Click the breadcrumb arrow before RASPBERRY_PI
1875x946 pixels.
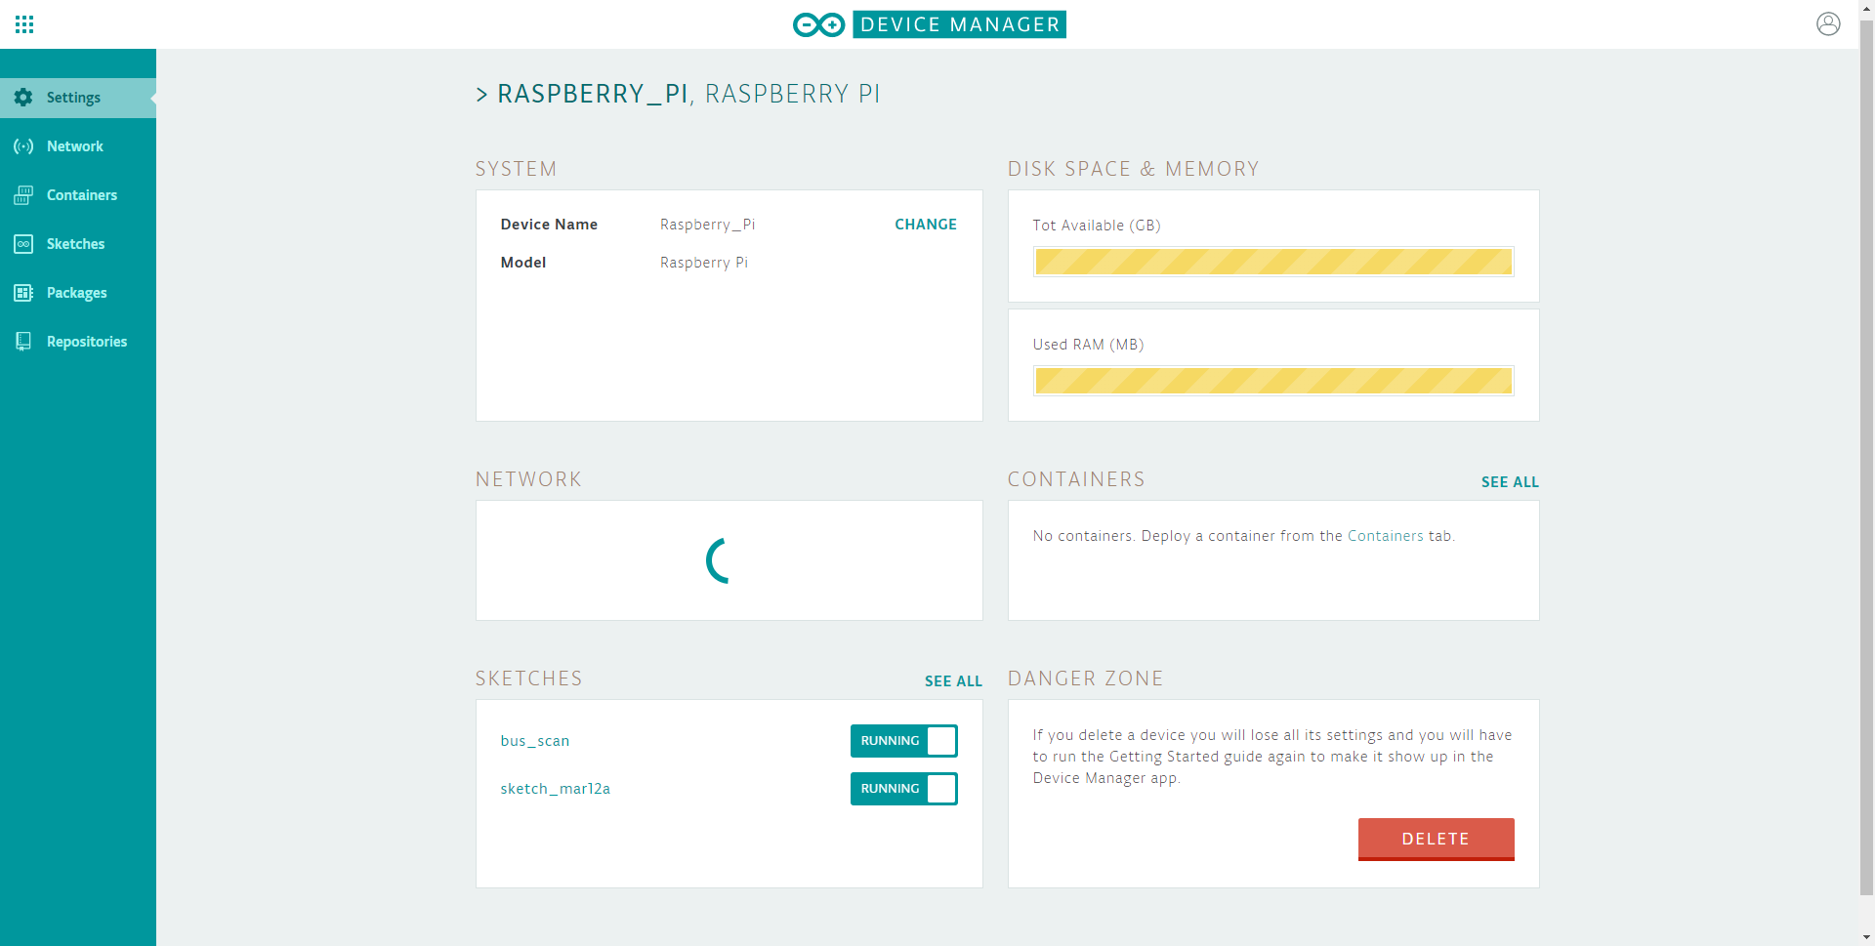click(x=481, y=95)
